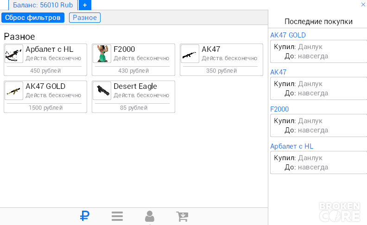Click the 350 рублей price
The image size is (367, 225).
coord(221,71)
